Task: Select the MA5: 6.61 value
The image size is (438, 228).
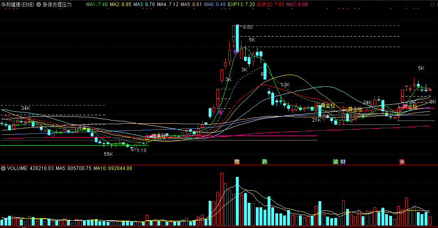Action: 191,4
